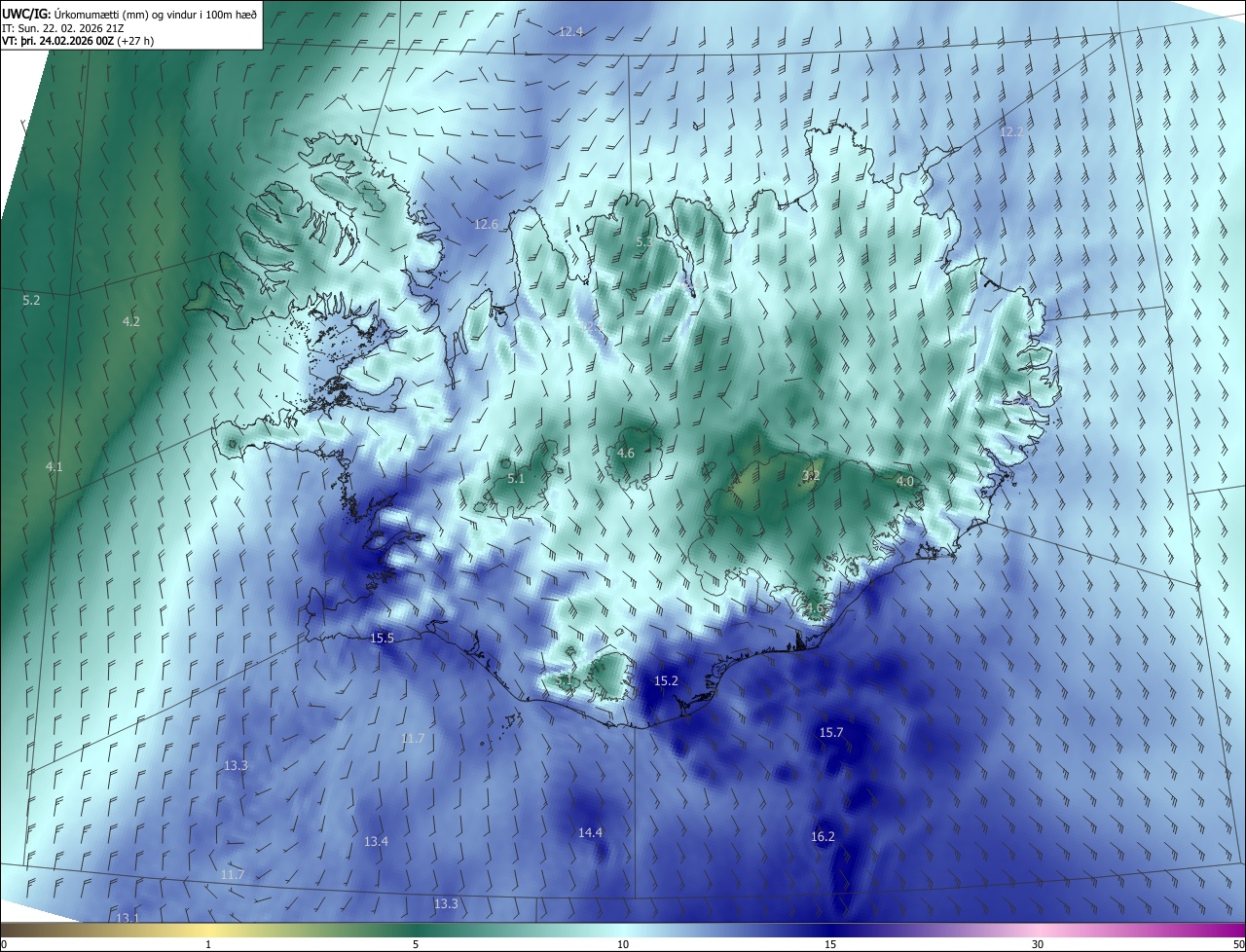Click the "0" tick on color scale
This screenshot has height=952, width=1246.
(4, 944)
